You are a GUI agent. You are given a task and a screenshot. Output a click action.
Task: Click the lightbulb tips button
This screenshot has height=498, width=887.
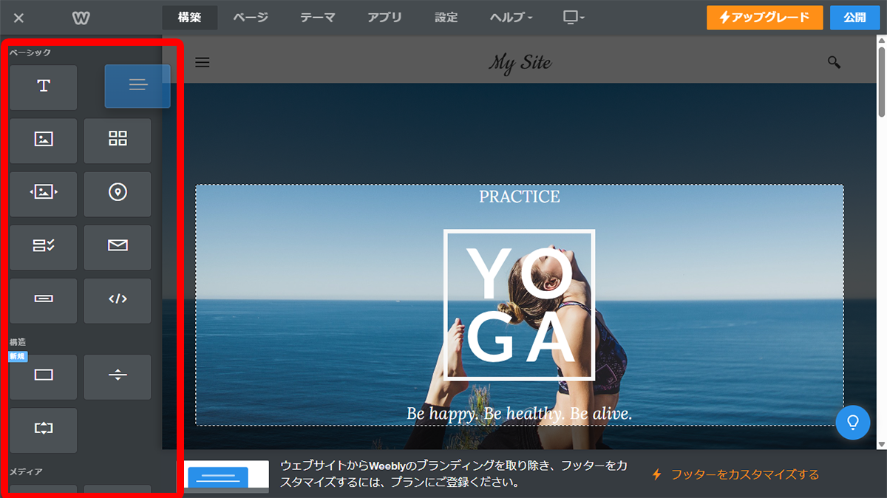coord(853,422)
